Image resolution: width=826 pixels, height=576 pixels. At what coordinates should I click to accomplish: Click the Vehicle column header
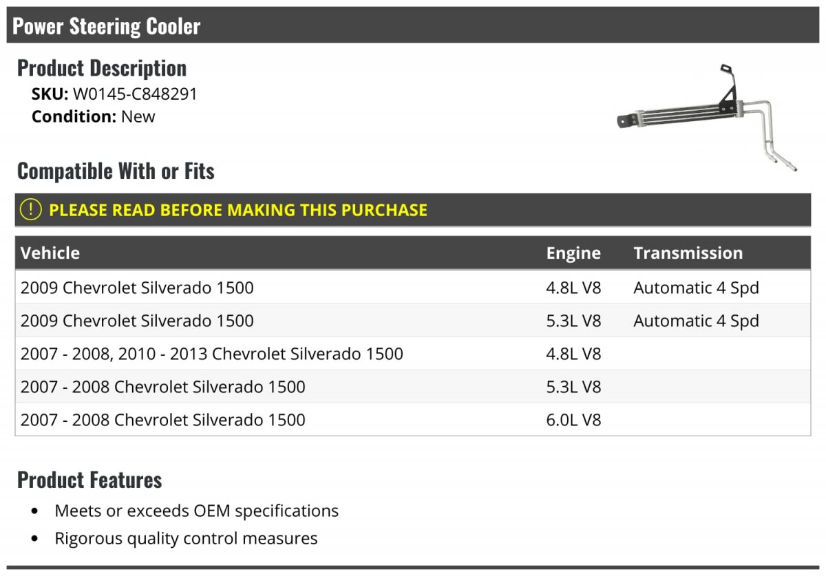(50, 253)
